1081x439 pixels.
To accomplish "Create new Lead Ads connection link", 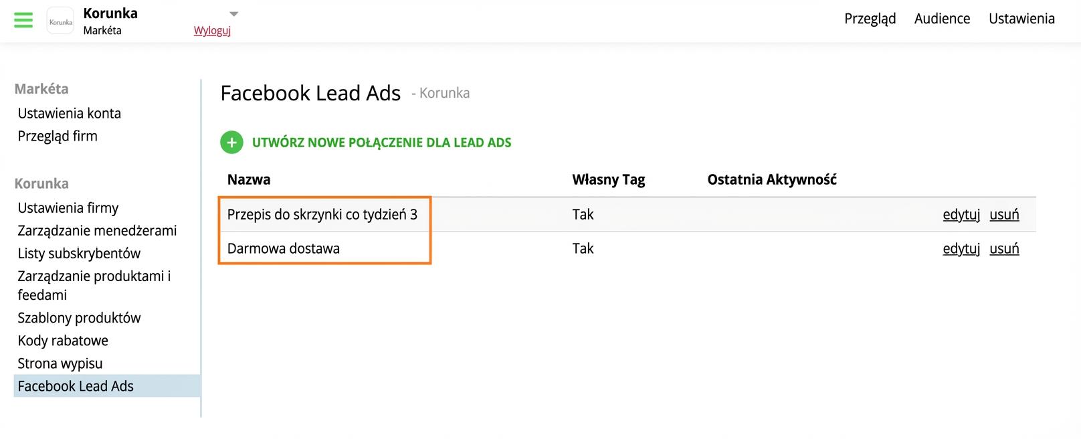I will click(x=381, y=143).
